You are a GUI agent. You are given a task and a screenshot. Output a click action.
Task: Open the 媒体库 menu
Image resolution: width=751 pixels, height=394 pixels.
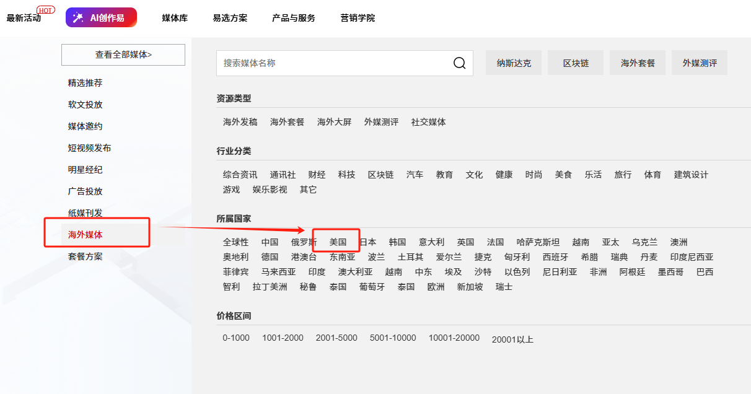pyautogui.click(x=175, y=18)
